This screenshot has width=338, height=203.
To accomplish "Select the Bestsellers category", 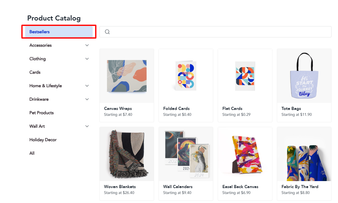I will [39, 32].
